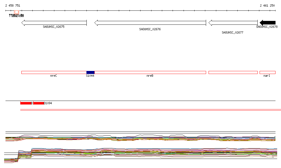Click the nreC label text

(54, 76)
